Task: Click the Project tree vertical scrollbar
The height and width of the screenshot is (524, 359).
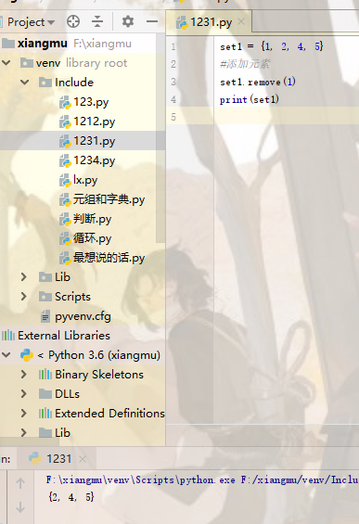Action: click(x=160, y=138)
